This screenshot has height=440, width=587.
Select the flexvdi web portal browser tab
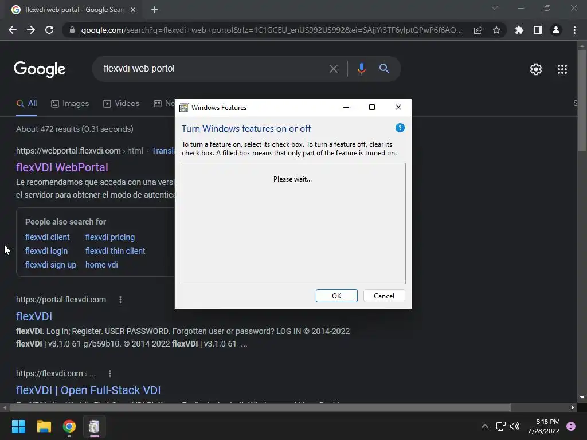(74, 10)
